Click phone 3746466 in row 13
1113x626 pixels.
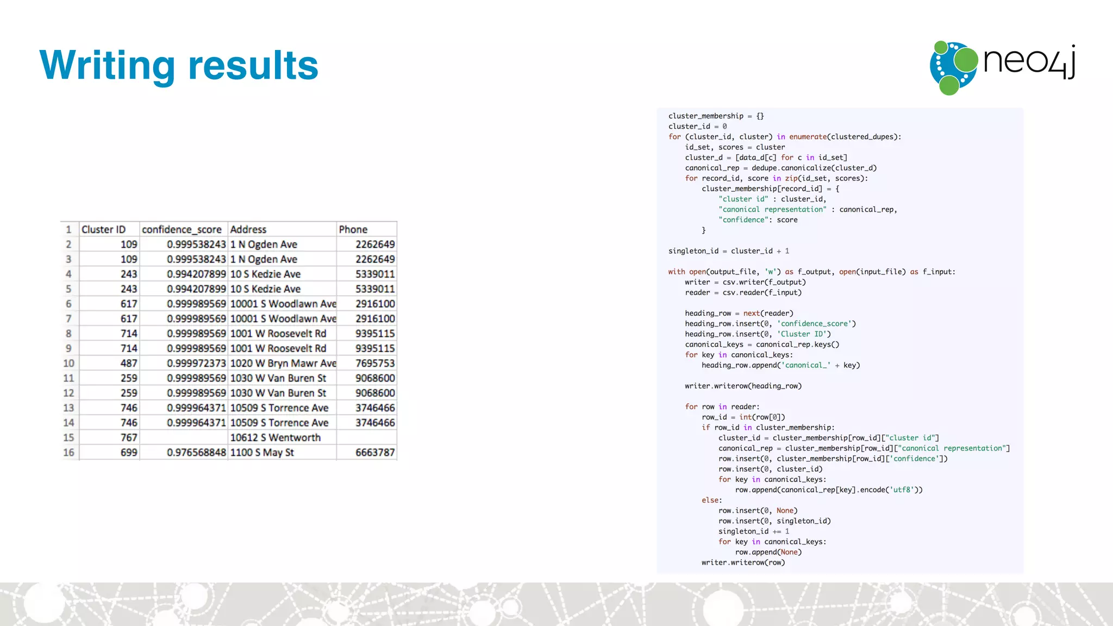[x=366, y=408]
